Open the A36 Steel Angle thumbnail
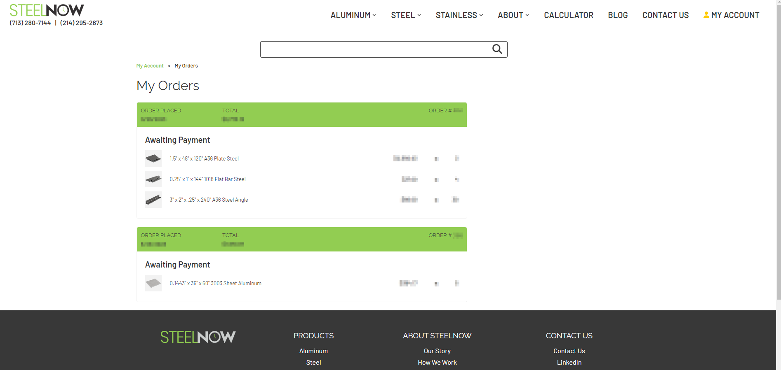The width and height of the screenshot is (781, 370). pos(153,200)
